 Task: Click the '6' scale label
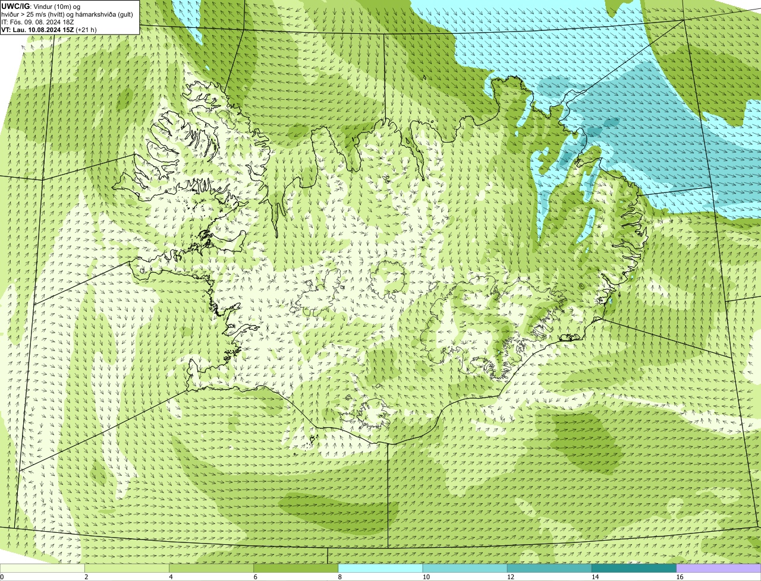255,577
